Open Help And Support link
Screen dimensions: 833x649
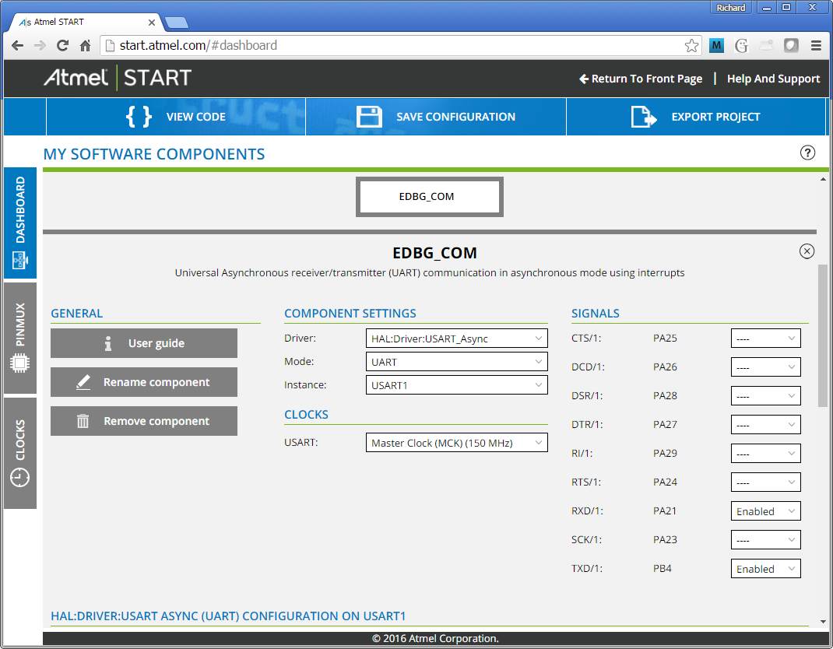(774, 79)
